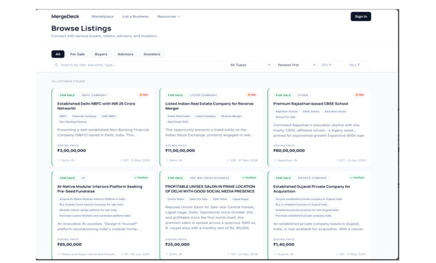The height and width of the screenshot is (263, 436).
Task: Focus the listings search field
Action: (x=138, y=65)
